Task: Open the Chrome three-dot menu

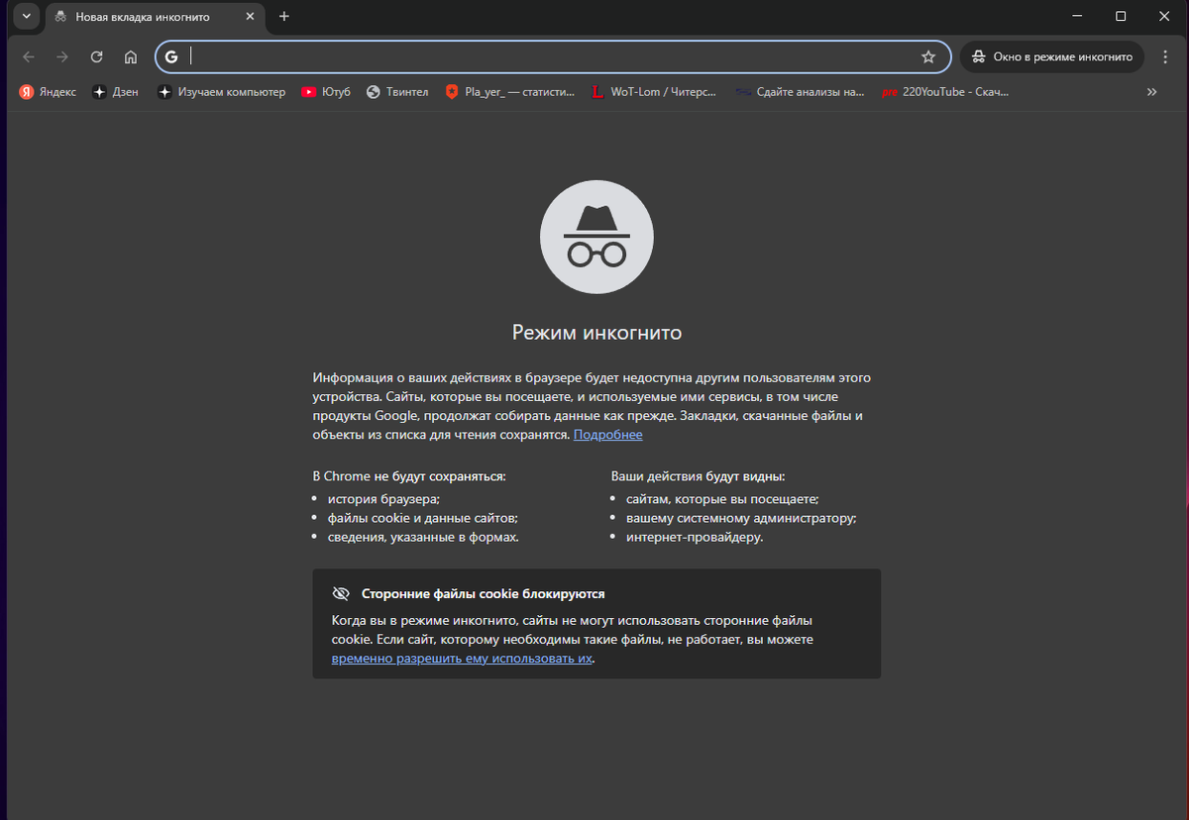Action: tap(1165, 57)
